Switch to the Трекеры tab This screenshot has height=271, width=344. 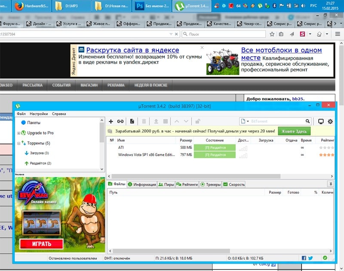[x=210, y=184]
